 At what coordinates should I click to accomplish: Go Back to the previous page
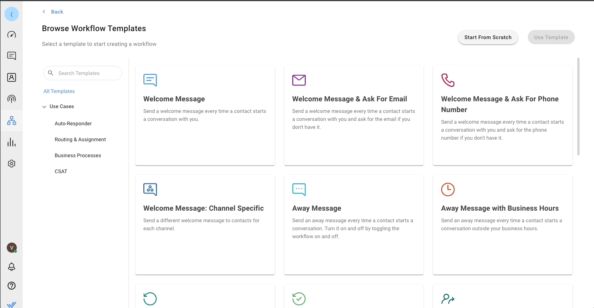(53, 12)
